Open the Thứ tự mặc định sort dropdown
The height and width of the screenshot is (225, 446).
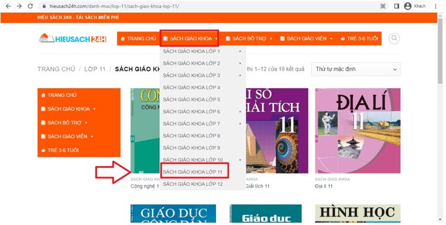356,69
